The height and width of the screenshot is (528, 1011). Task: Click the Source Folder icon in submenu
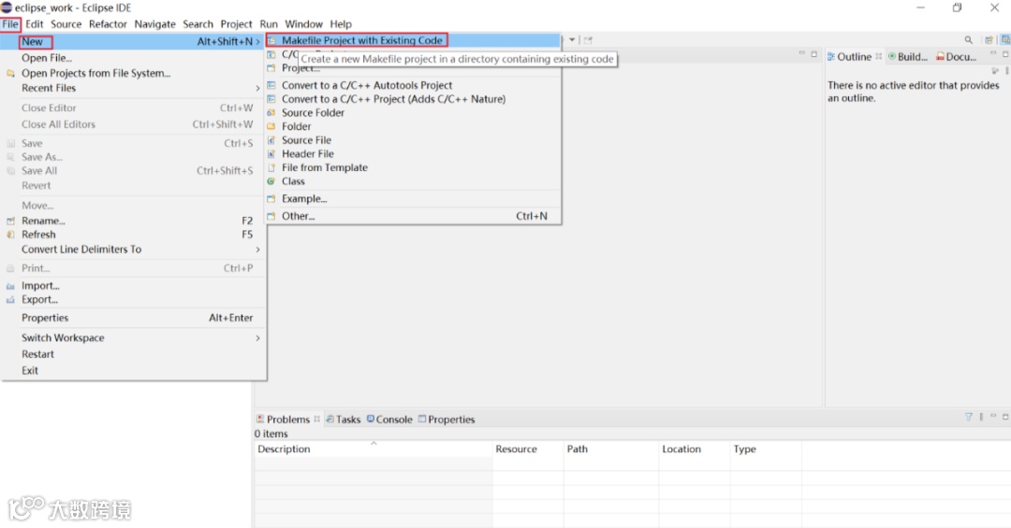click(x=271, y=113)
